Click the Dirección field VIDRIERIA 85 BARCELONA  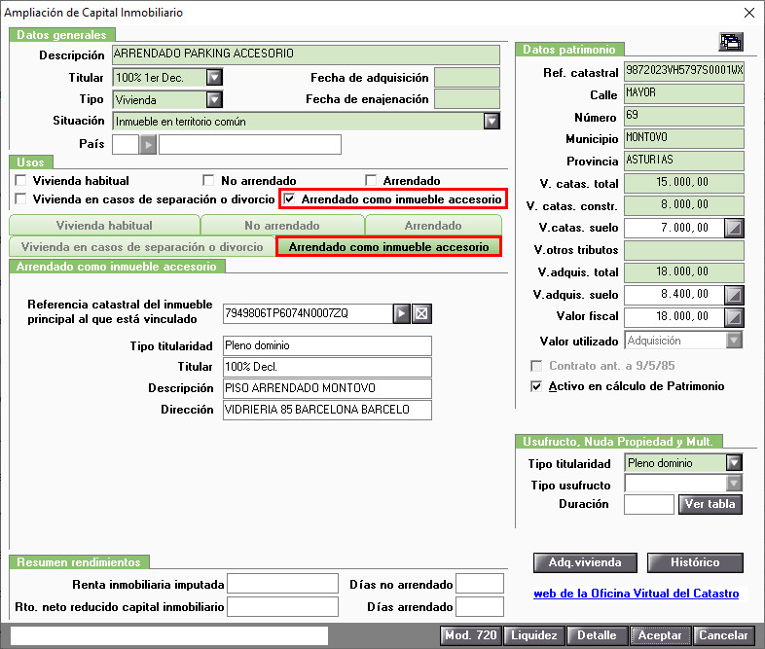click(327, 410)
